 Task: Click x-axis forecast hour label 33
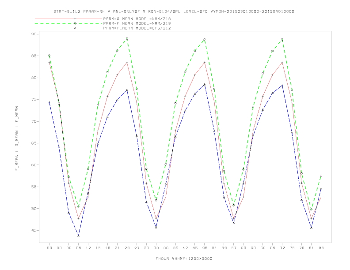pos(156,248)
